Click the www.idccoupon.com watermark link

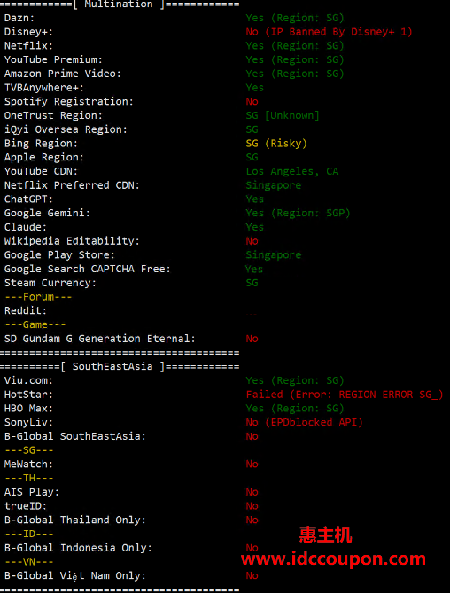coord(333,559)
